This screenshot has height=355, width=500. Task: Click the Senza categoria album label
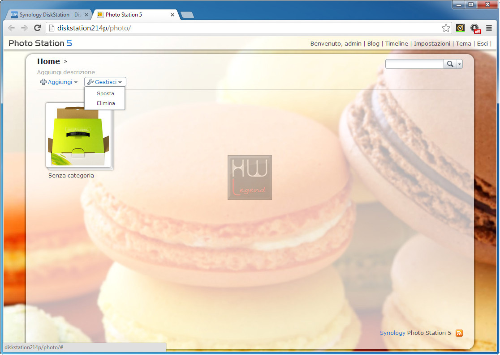(71, 176)
